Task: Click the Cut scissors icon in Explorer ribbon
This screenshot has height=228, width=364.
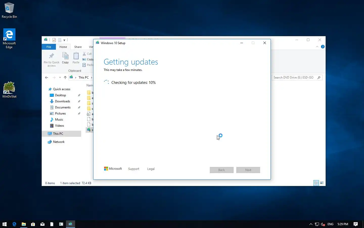Action: click(x=84, y=54)
